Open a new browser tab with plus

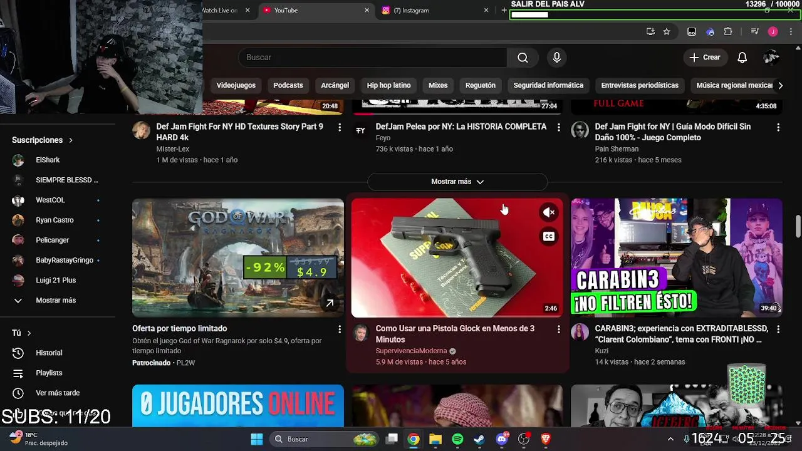tap(504, 10)
